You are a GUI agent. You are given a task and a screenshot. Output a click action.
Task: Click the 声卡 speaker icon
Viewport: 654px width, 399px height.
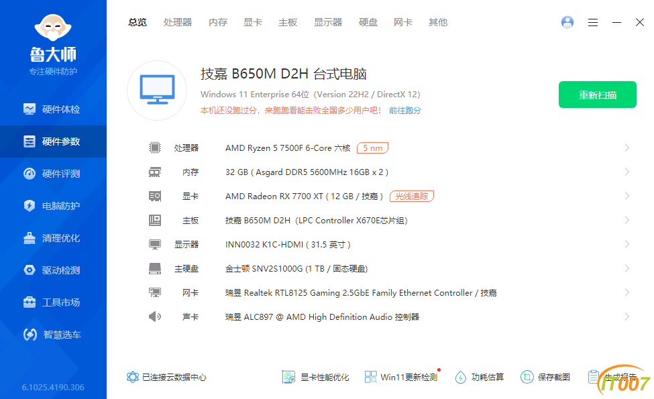point(155,317)
